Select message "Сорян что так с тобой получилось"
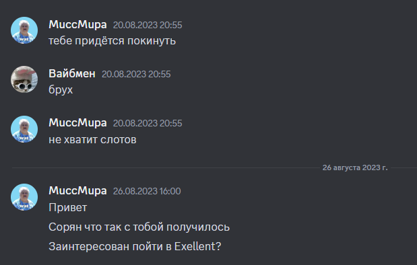 click(x=139, y=227)
